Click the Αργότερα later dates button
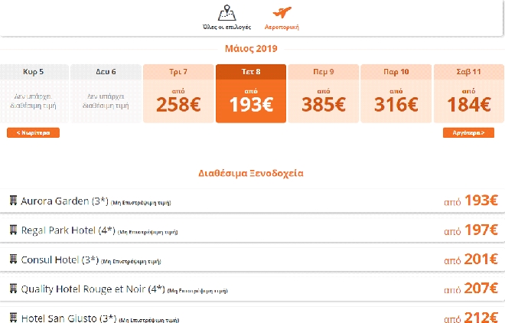505x323 pixels. click(x=464, y=132)
